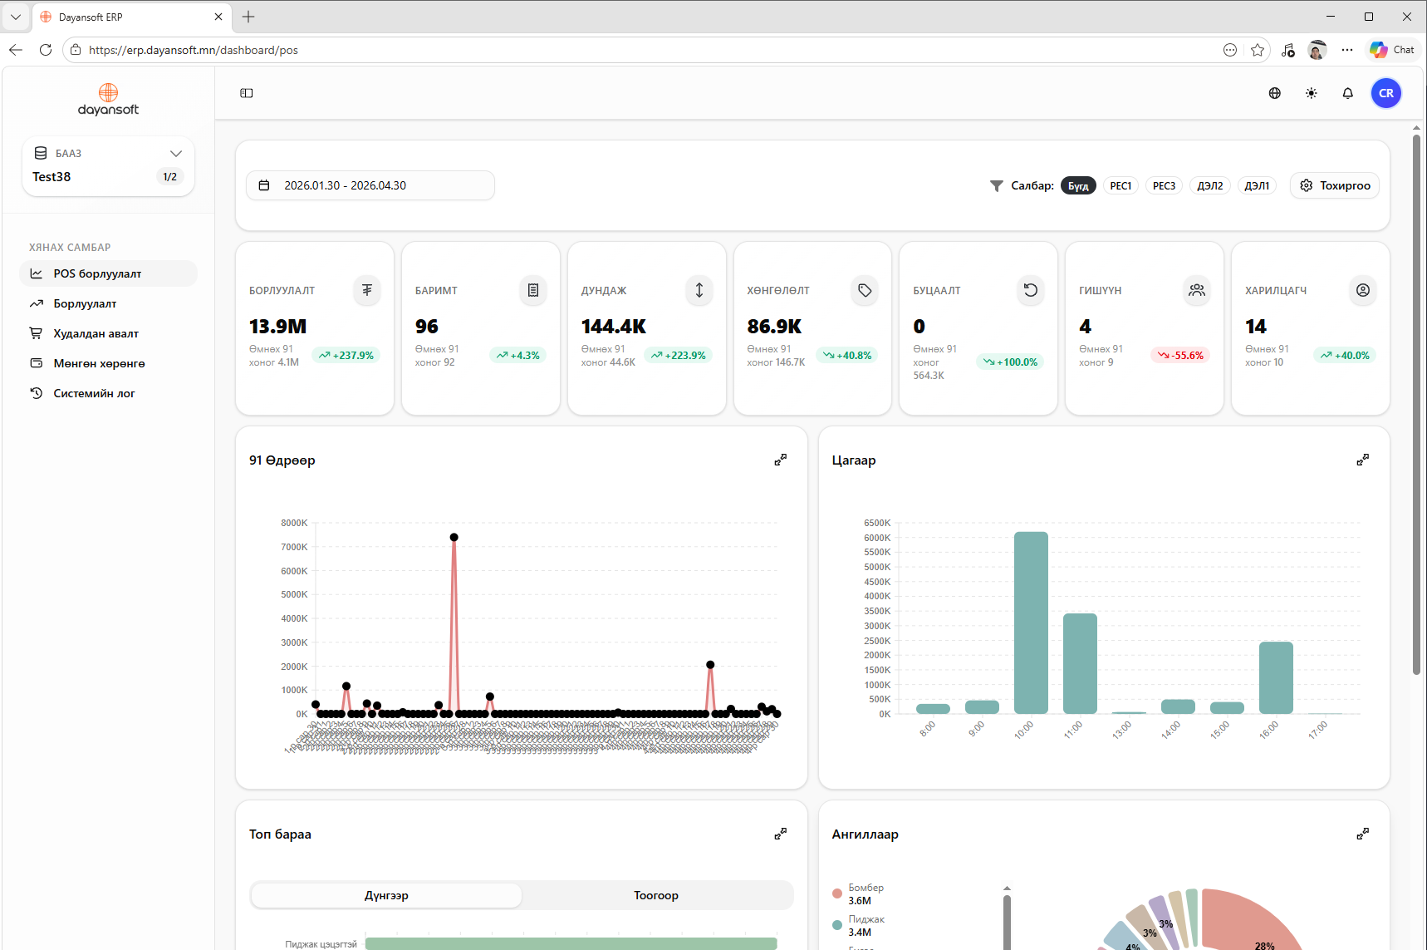Go to Худалдан авалт page
1427x950 pixels.
coord(108,333)
